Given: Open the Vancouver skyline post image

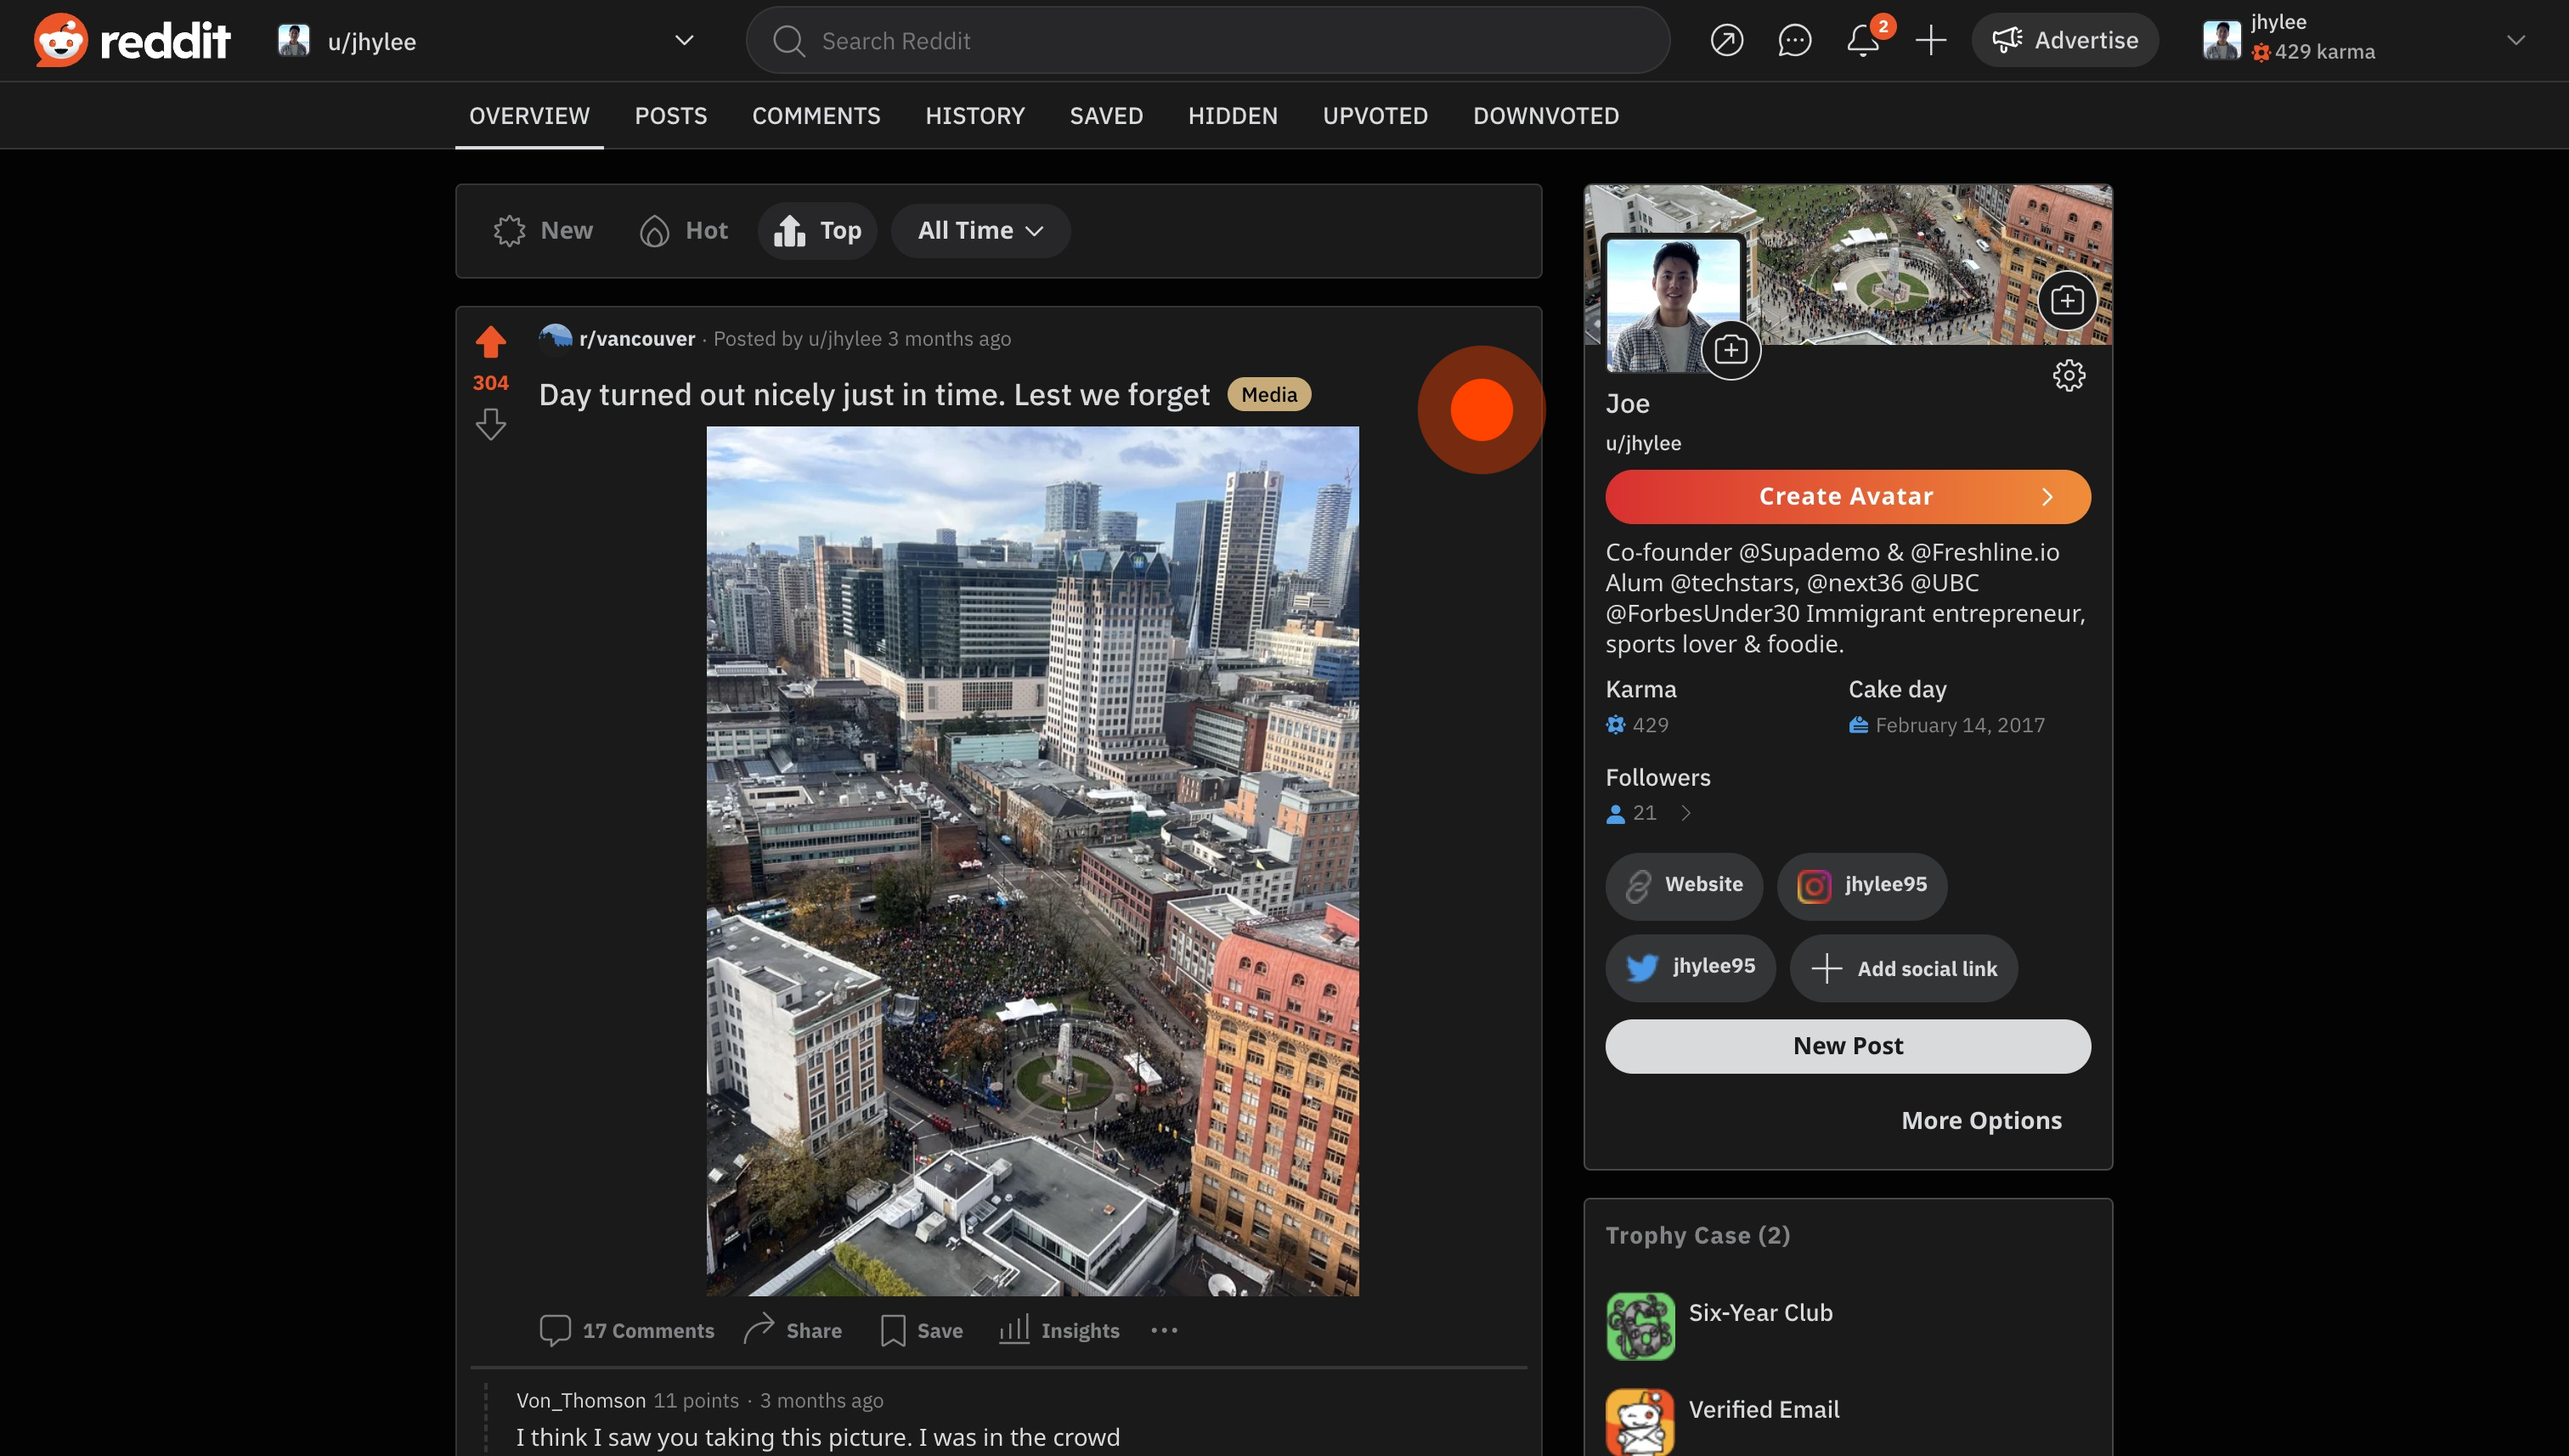Looking at the screenshot, I should pos(1032,861).
